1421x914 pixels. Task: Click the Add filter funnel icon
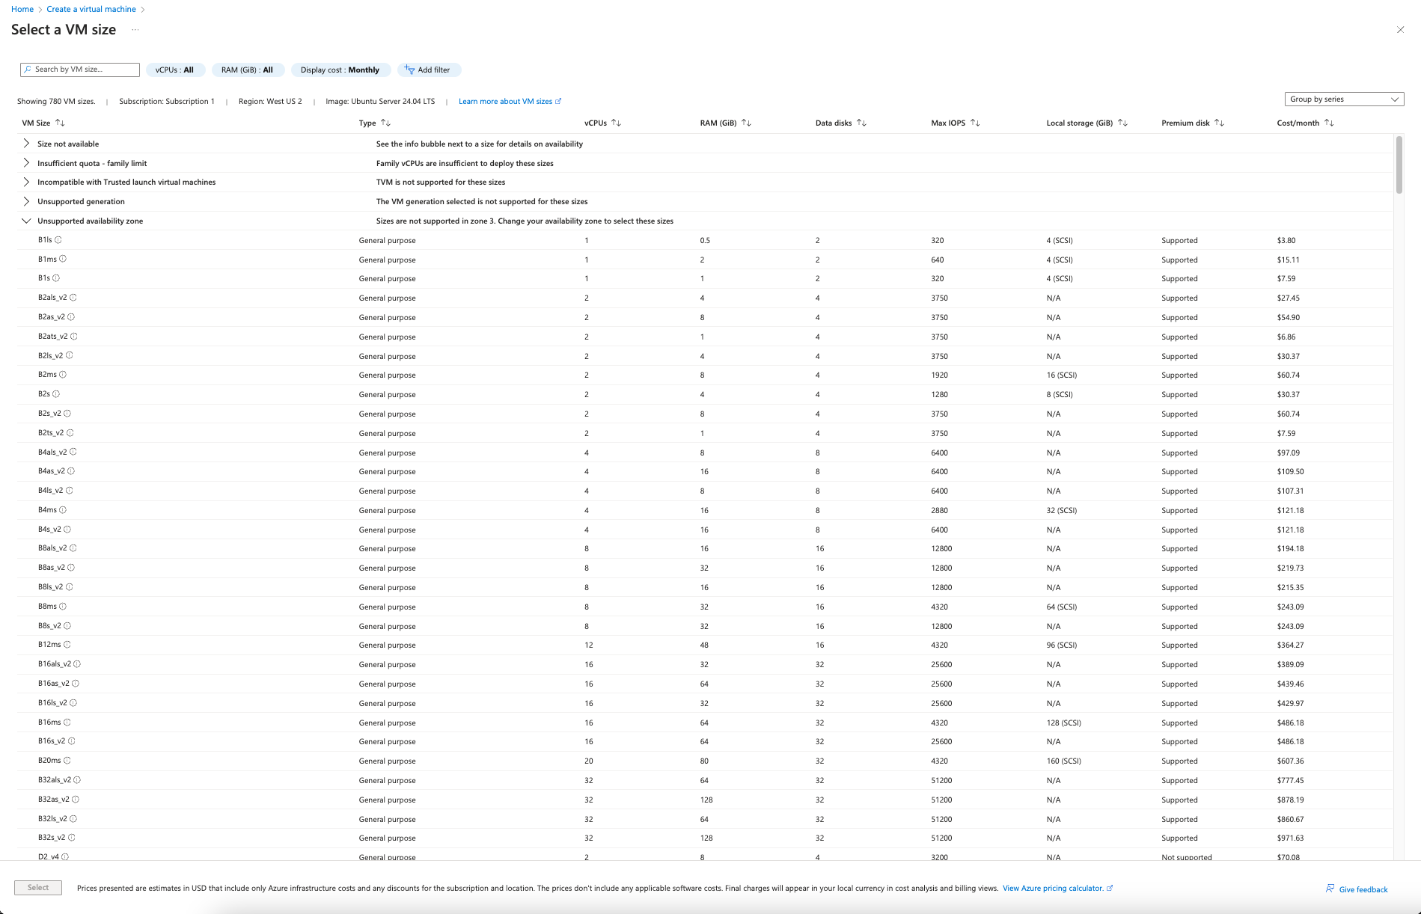point(409,70)
